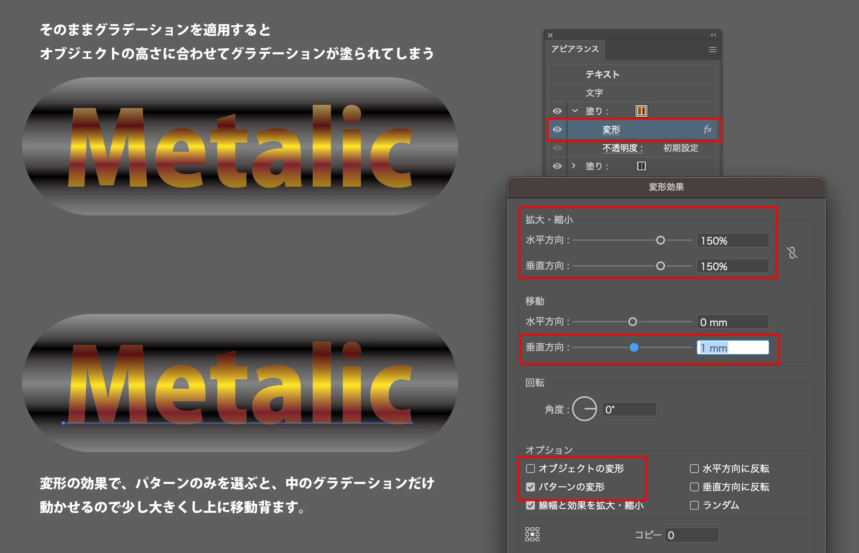Click the 変形 effect name link
The width and height of the screenshot is (859, 553).
coord(611,130)
